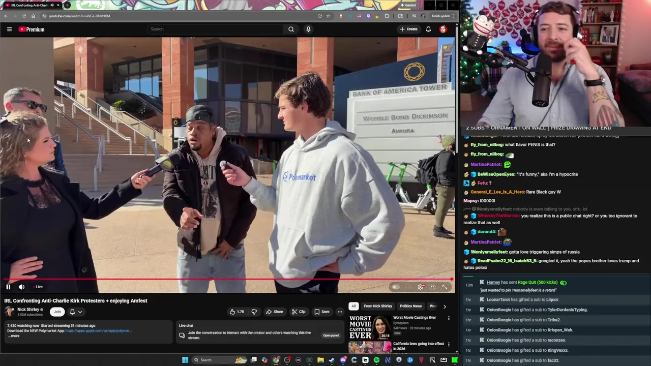Share the video
Screen dimensions: 651x366
pyautogui.click(x=274, y=312)
